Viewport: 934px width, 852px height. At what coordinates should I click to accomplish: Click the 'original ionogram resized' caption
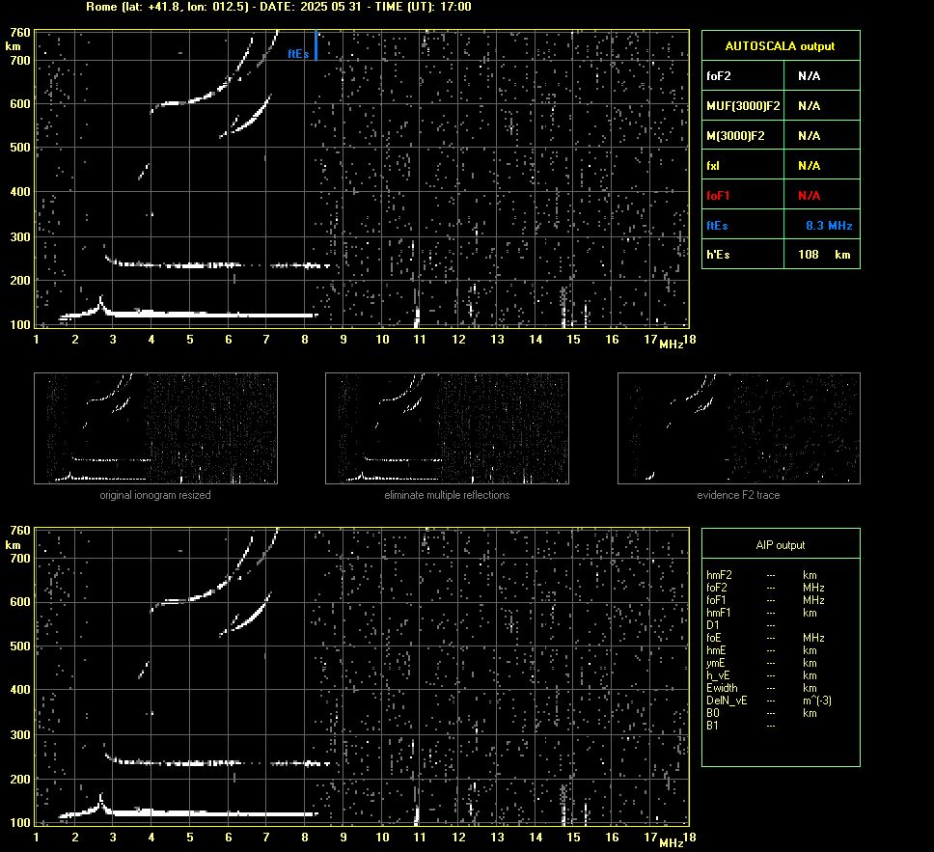pyautogui.click(x=155, y=495)
